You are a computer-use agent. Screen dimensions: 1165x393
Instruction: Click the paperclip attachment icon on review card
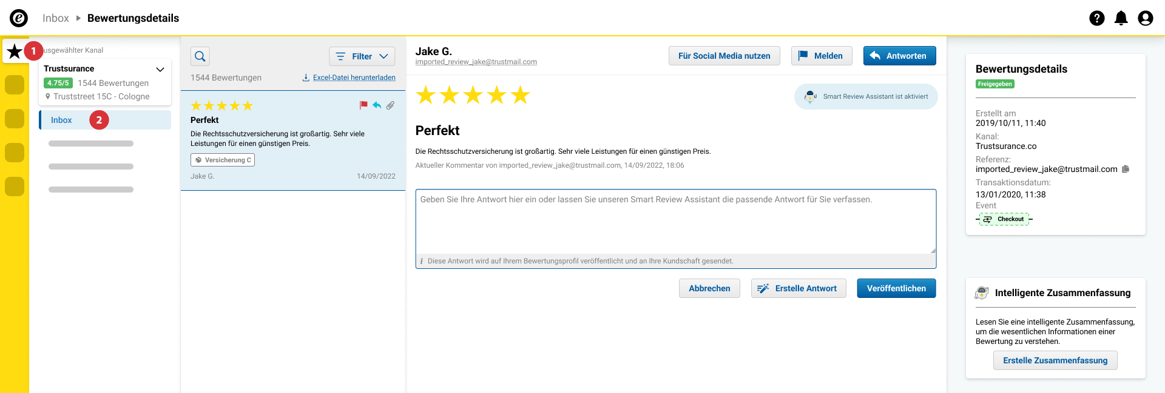pyautogui.click(x=390, y=105)
